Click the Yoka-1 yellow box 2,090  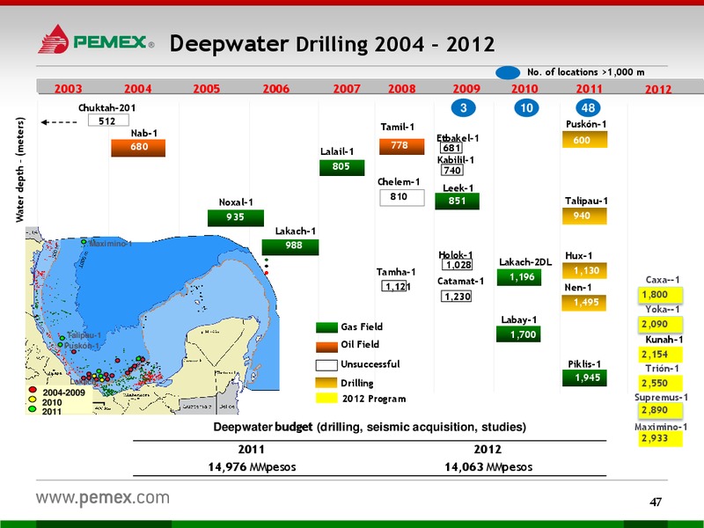660,325
